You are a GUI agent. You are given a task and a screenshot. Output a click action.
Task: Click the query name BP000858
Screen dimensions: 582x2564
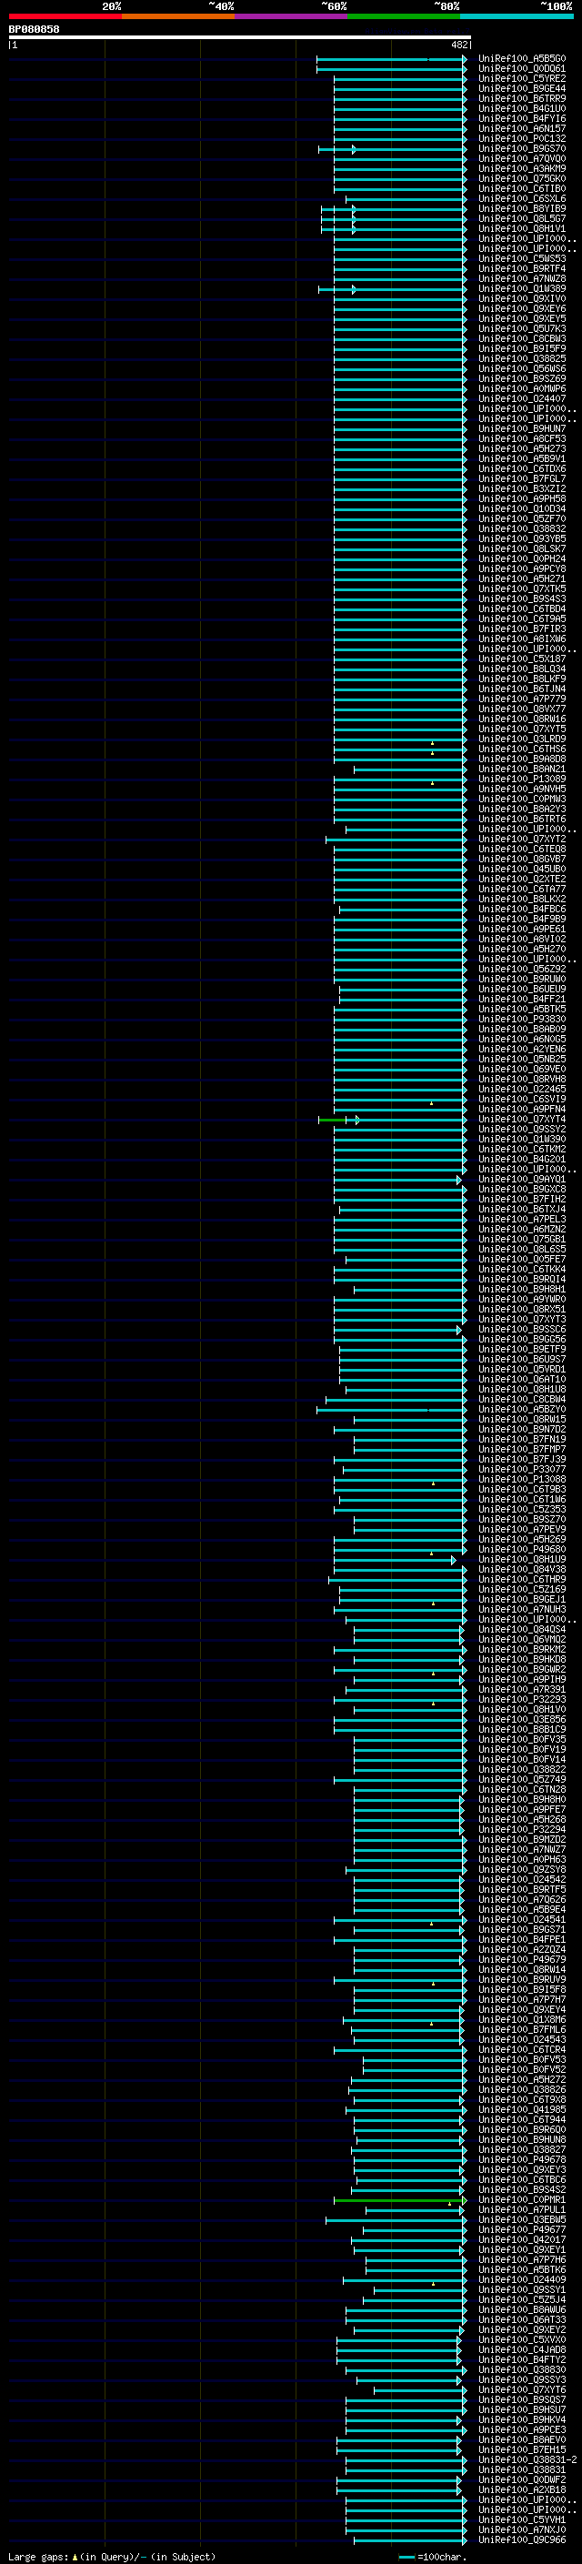point(34,29)
